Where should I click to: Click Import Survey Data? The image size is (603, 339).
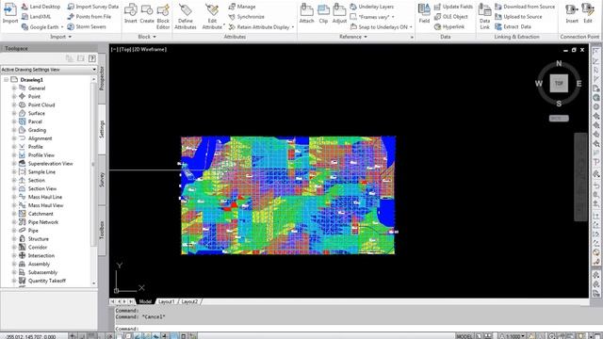click(x=93, y=7)
